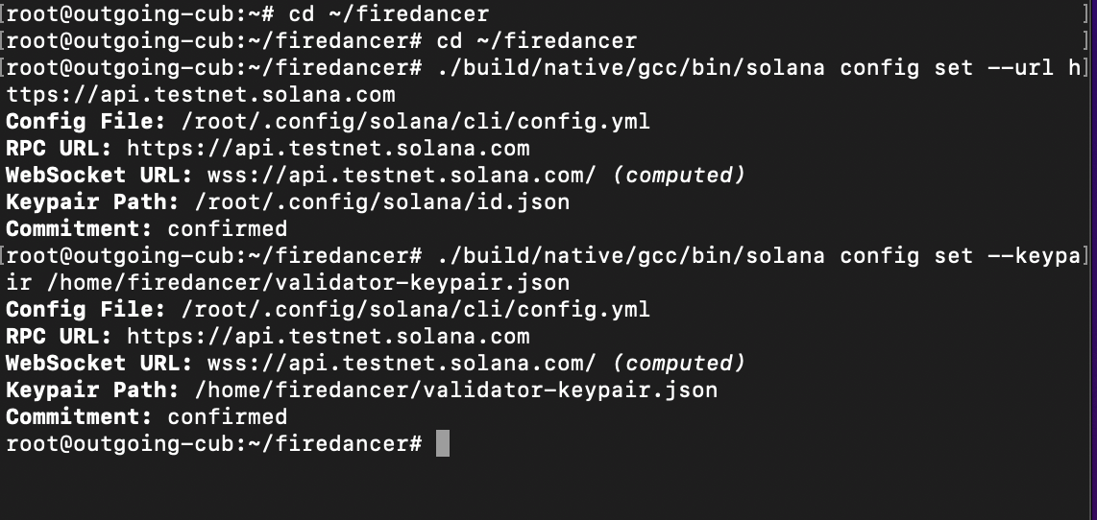Click the Keypair Path output /home/firedancer/validator-keypair.json

pyautogui.click(x=456, y=390)
